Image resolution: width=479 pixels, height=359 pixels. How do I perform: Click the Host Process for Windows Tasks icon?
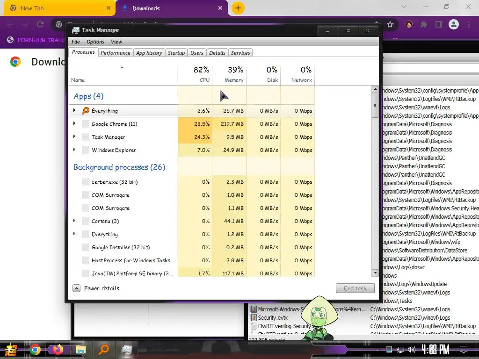[86, 260]
